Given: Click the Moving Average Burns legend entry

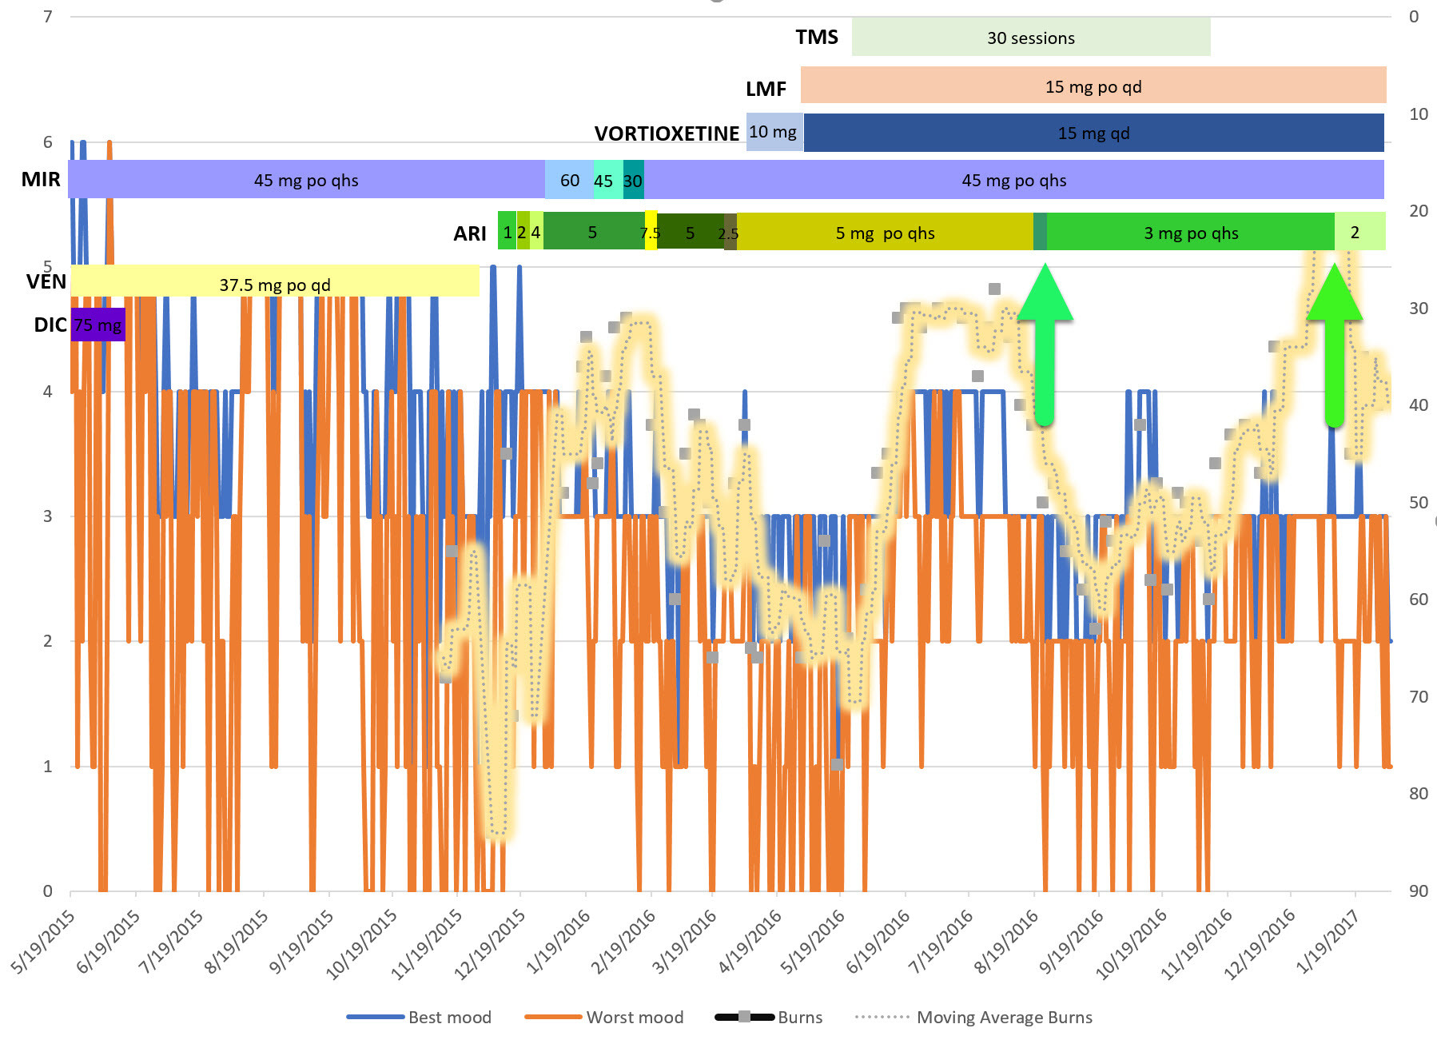Looking at the screenshot, I should click(x=973, y=1017).
